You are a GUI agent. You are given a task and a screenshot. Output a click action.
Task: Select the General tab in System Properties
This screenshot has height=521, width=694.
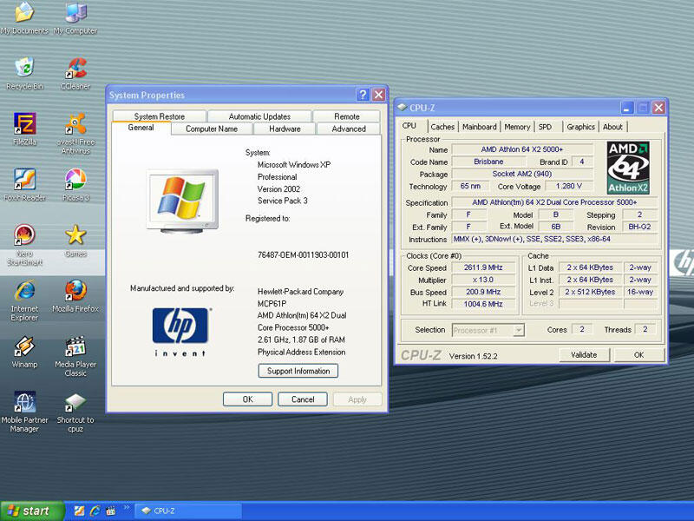point(141,128)
